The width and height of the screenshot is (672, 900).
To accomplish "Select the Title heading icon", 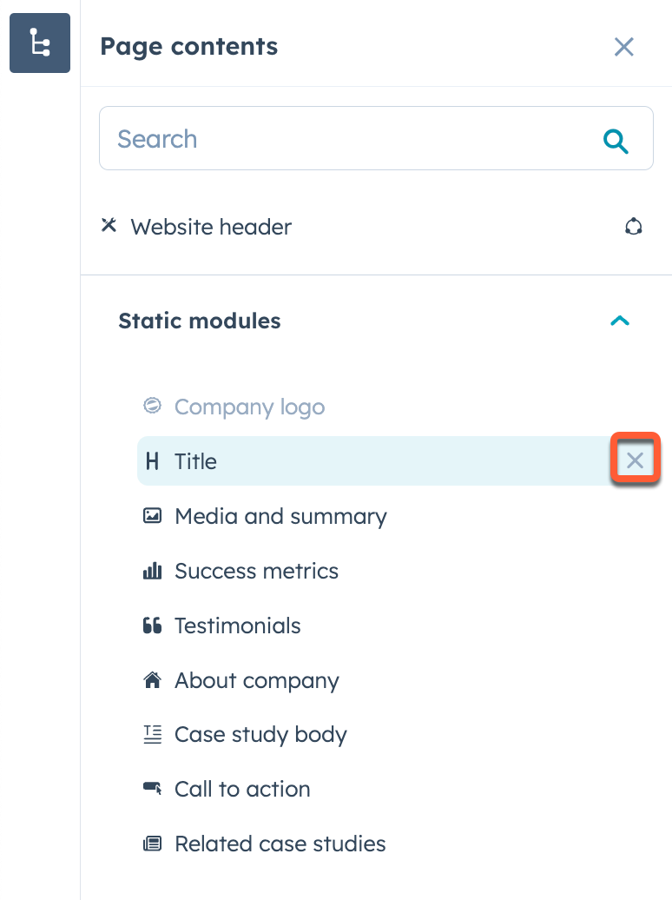I will pyautogui.click(x=152, y=461).
